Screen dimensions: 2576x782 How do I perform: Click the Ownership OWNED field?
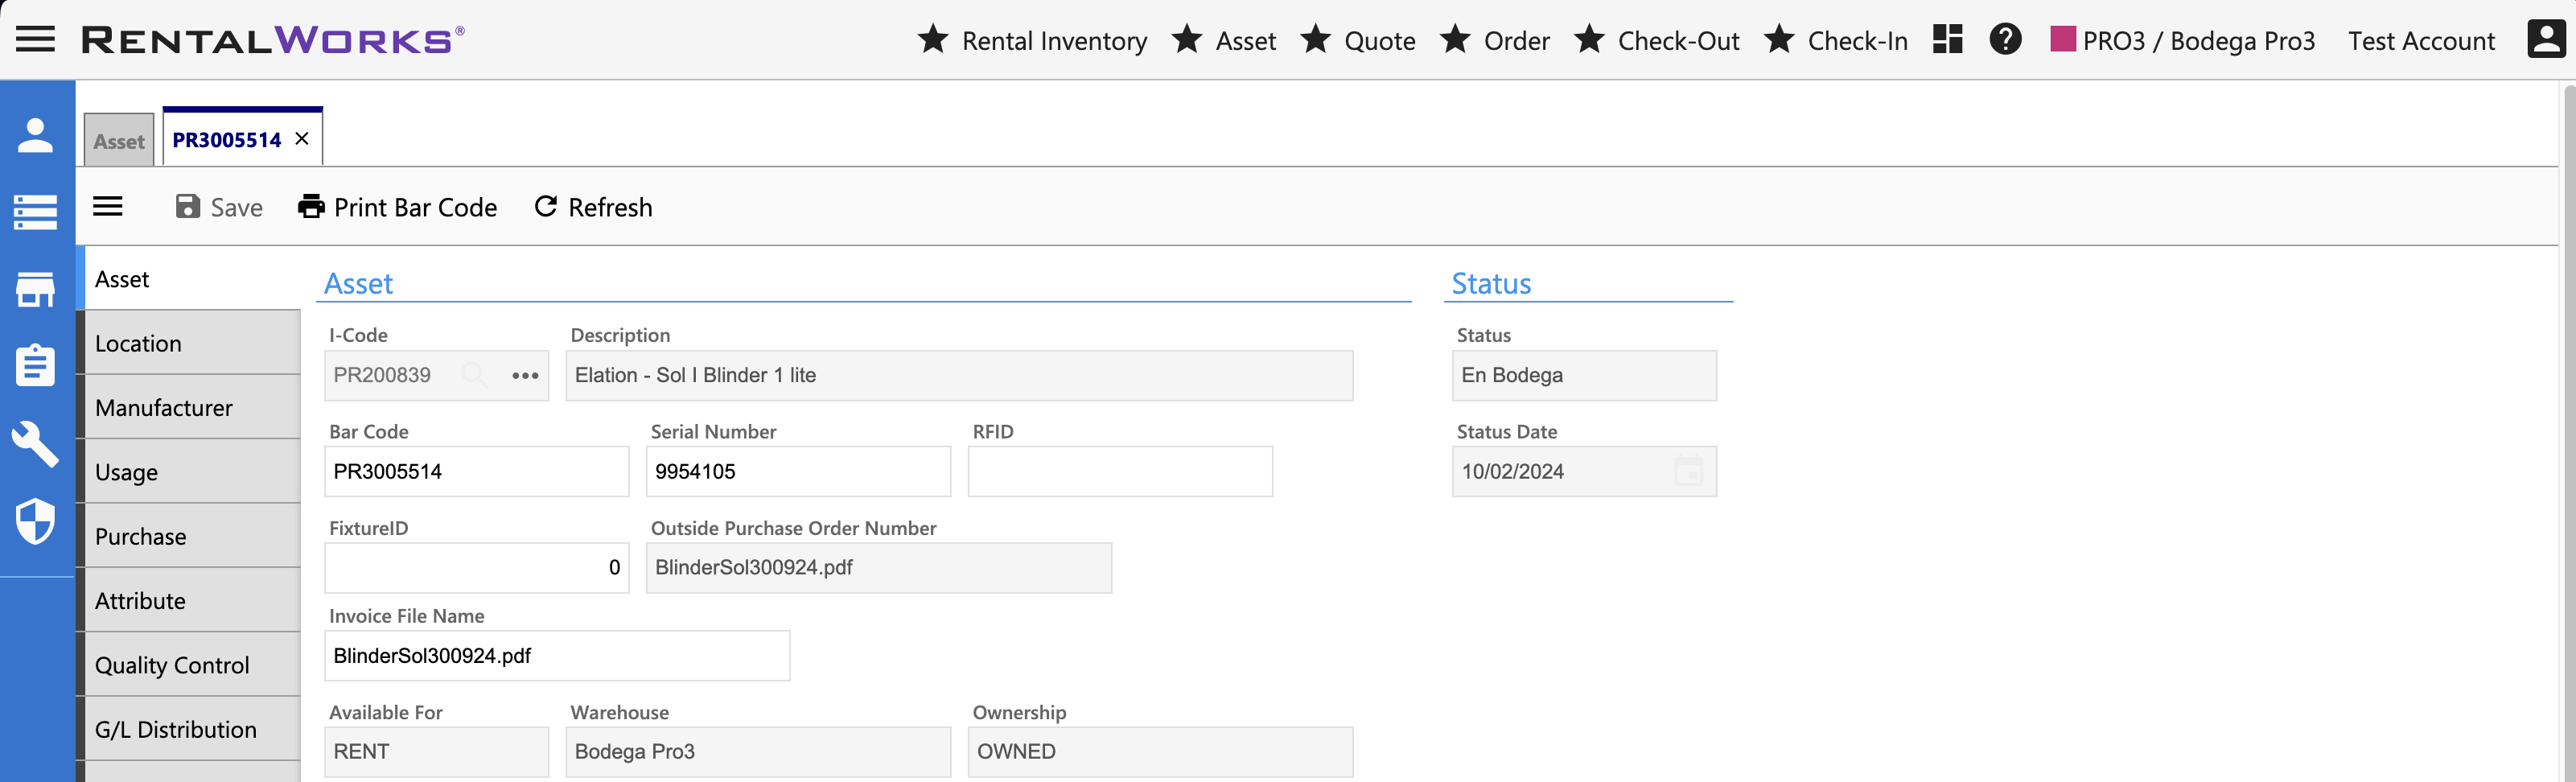click(1160, 752)
